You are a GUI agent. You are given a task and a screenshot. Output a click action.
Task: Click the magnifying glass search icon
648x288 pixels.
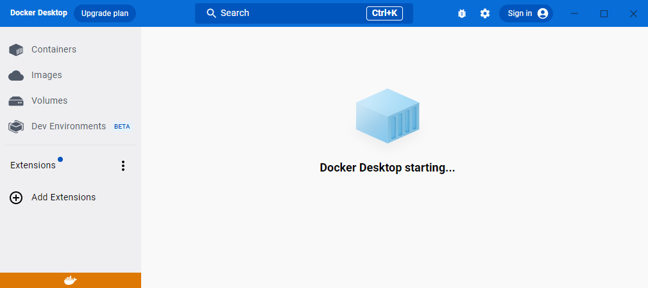pos(211,13)
